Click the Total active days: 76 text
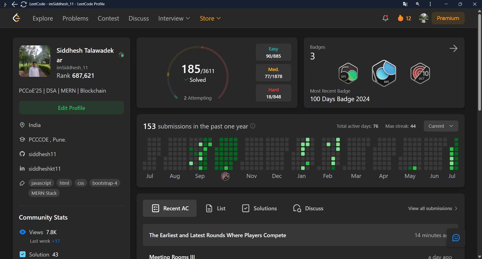The image size is (482, 259). tap(357, 126)
